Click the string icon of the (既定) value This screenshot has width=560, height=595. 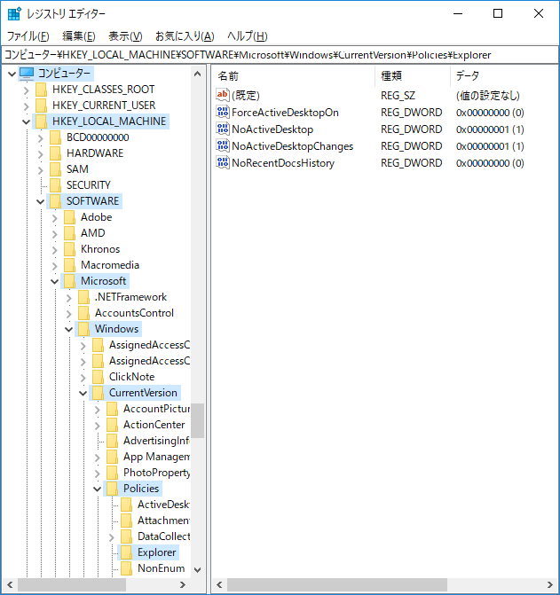tap(223, 95)
